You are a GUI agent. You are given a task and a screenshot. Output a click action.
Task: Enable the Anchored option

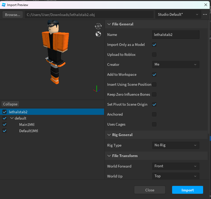pos(154,114)
